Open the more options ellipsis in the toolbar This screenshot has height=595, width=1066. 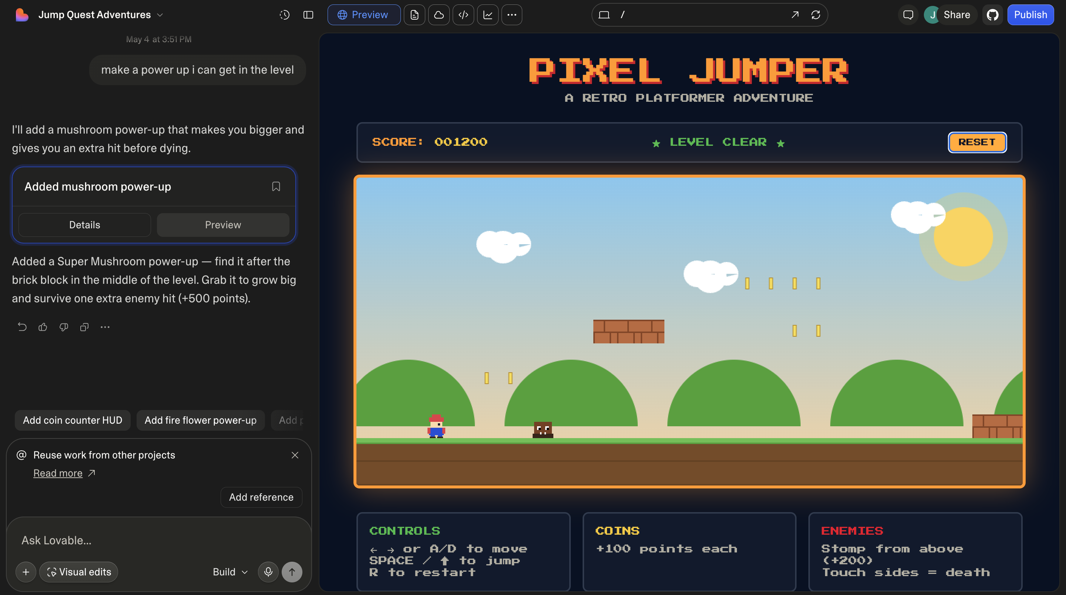tap(512, 15)
